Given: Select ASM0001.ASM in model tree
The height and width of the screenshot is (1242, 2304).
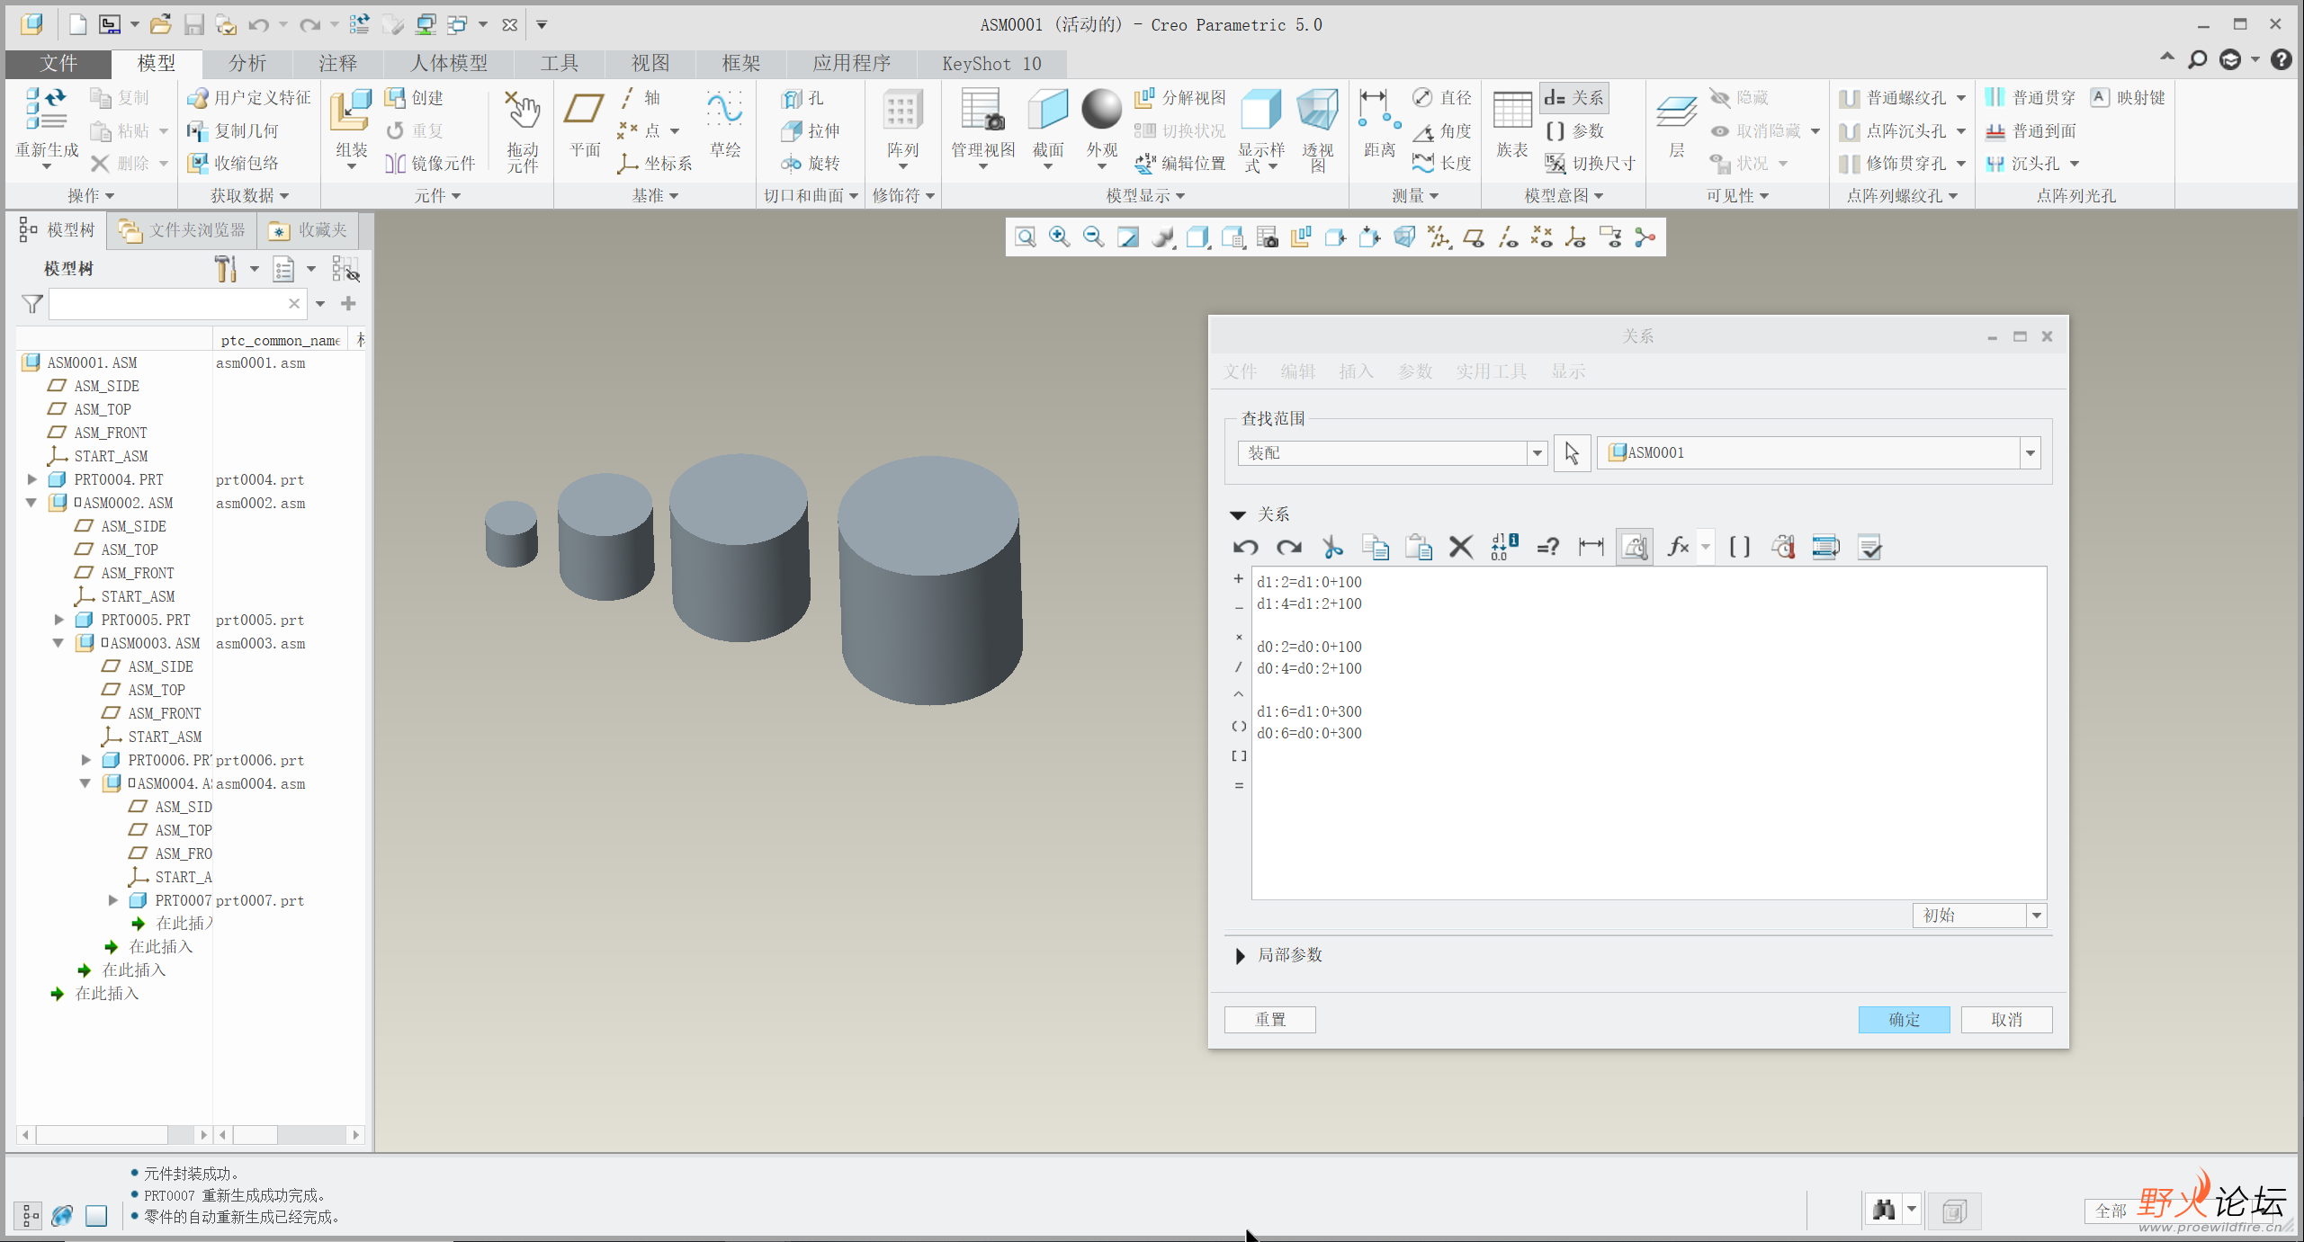Looking at the screenshot, I should click(x=92, y=362).
